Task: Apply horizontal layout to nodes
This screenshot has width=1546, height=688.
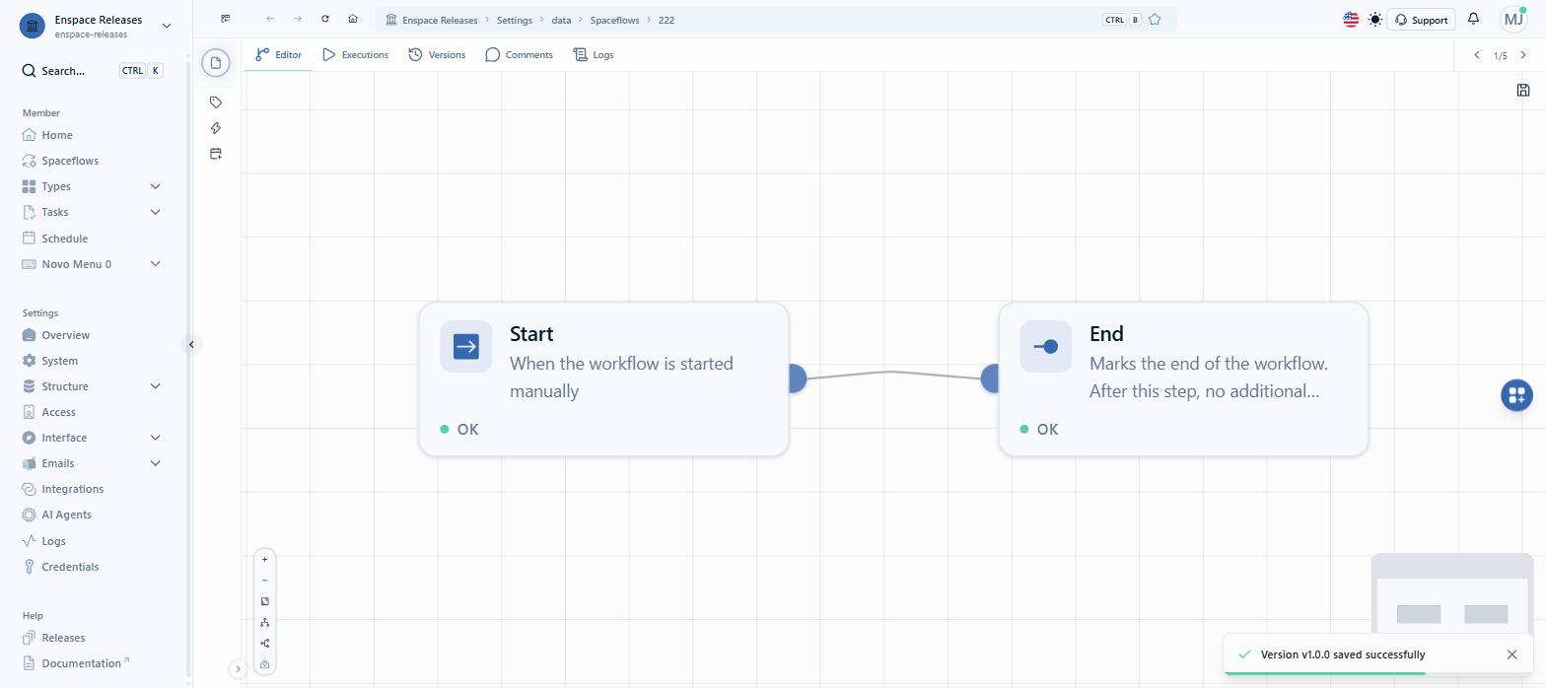Action: pos(264,644)
